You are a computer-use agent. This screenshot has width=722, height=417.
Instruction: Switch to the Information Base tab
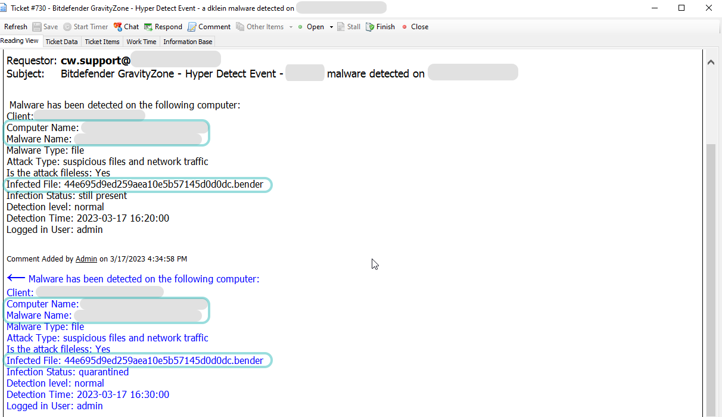[187, 41]
